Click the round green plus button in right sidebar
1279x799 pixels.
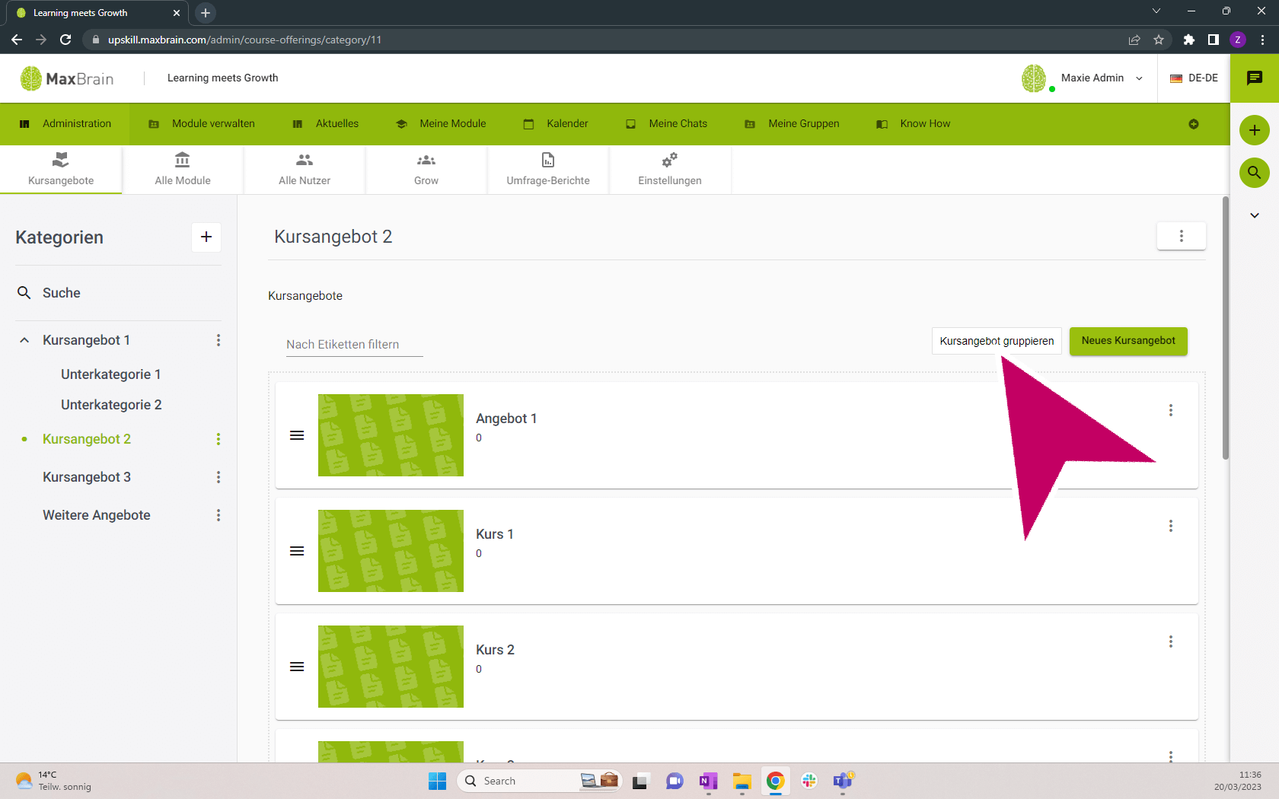1255,130
